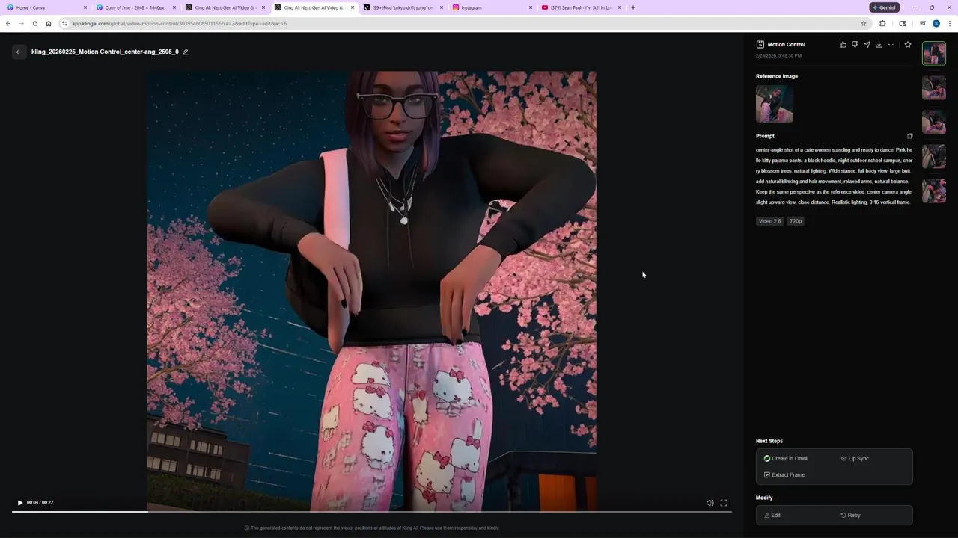Click the browser home button
This screenshot has width=958, height=538.
click(49, 23)
